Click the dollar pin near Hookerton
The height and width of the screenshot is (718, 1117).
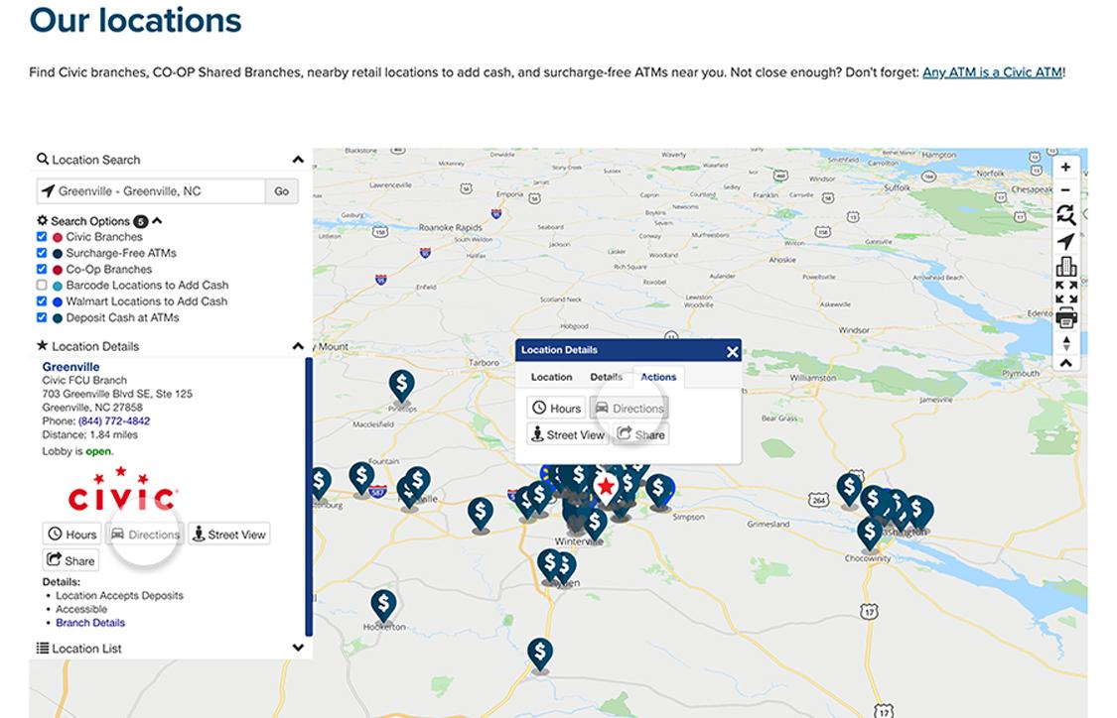pyautogui.click(x=383, y=606)
